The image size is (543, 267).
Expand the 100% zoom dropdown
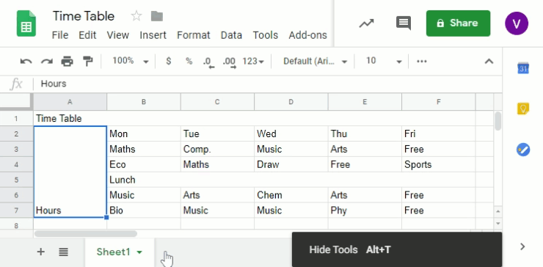tap(131, 62)
